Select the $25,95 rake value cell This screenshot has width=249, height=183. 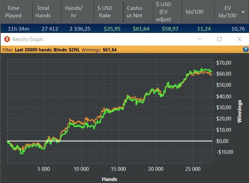pyautogui.click(x=112, y=29)
